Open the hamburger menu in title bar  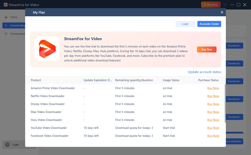pos(225,5)
